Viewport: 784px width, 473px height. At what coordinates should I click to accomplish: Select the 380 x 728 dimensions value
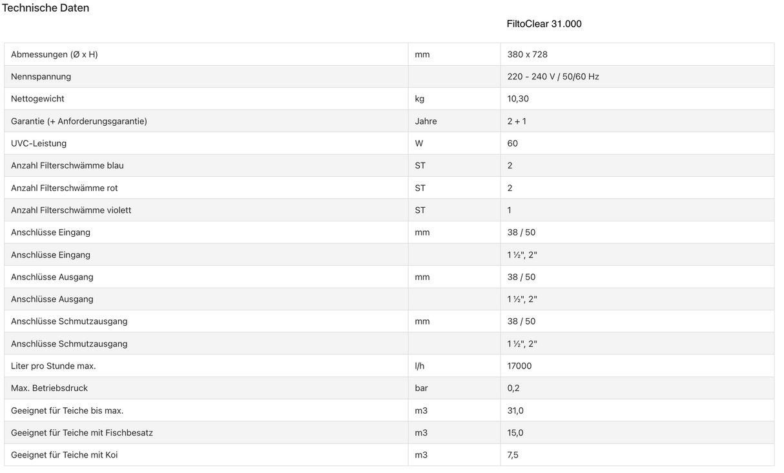point(527,54)
